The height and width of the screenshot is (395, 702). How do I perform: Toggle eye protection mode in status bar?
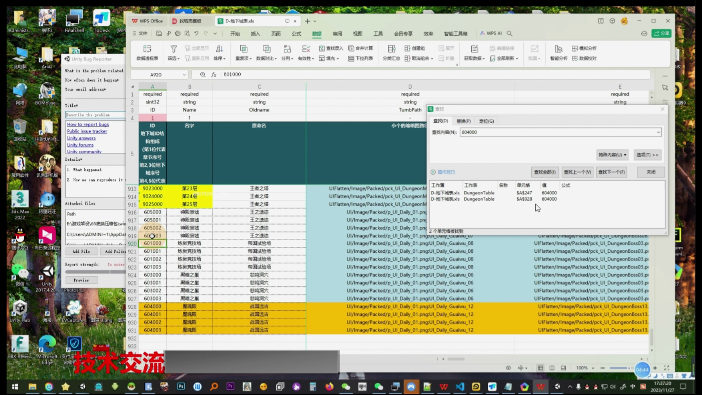(x=508, y=368)
